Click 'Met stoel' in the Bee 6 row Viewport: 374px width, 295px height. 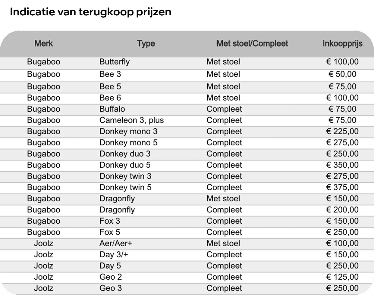(x=223, y=98)
